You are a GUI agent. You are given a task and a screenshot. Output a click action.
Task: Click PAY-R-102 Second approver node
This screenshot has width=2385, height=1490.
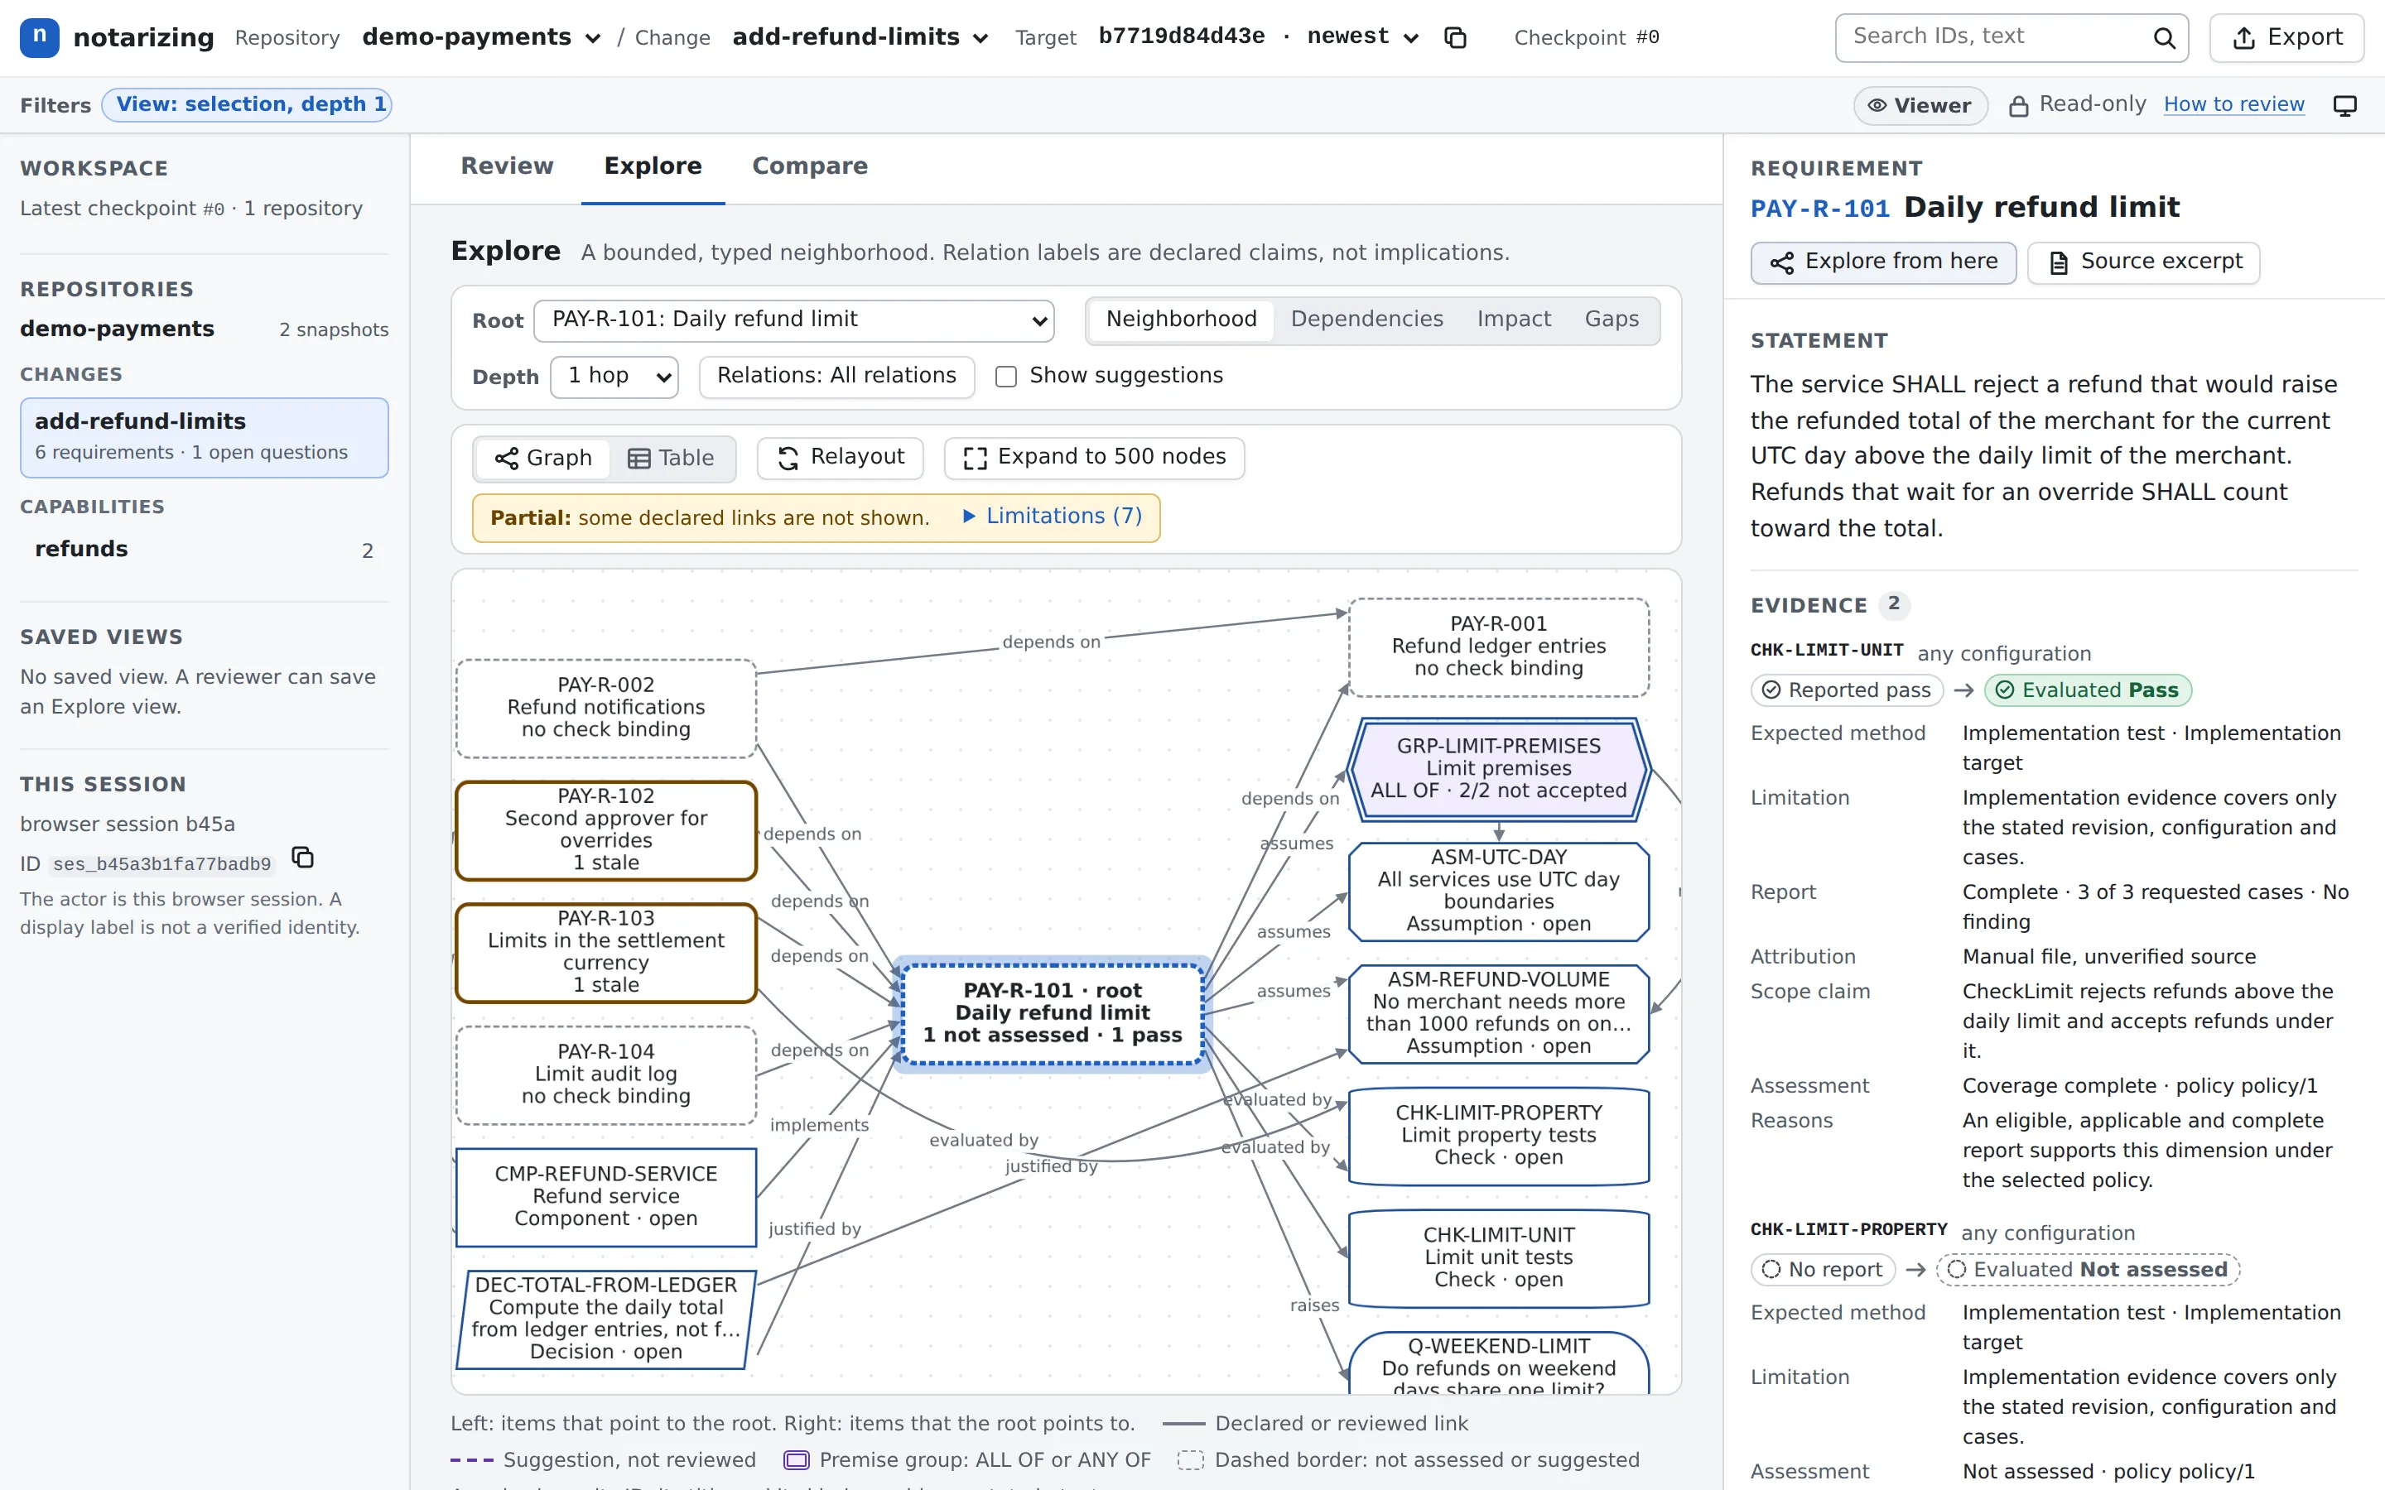click(x=606, y=829)
